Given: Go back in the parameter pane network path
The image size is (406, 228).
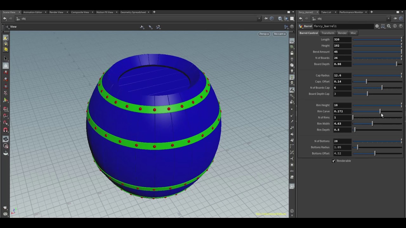Looking at the screenshot, I should tap(301, 19).
